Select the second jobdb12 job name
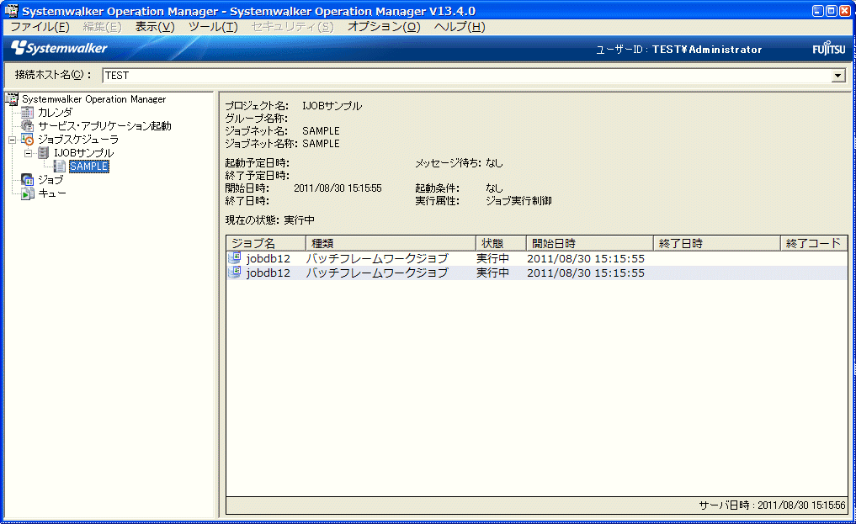Image resolution: width=856 pixels, height=524 pixels. [268, 273]
